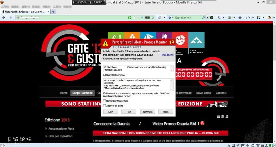The image size is (276, 147).
Task: Click the undo arrow toolbar icon
Action: (248, 18)
